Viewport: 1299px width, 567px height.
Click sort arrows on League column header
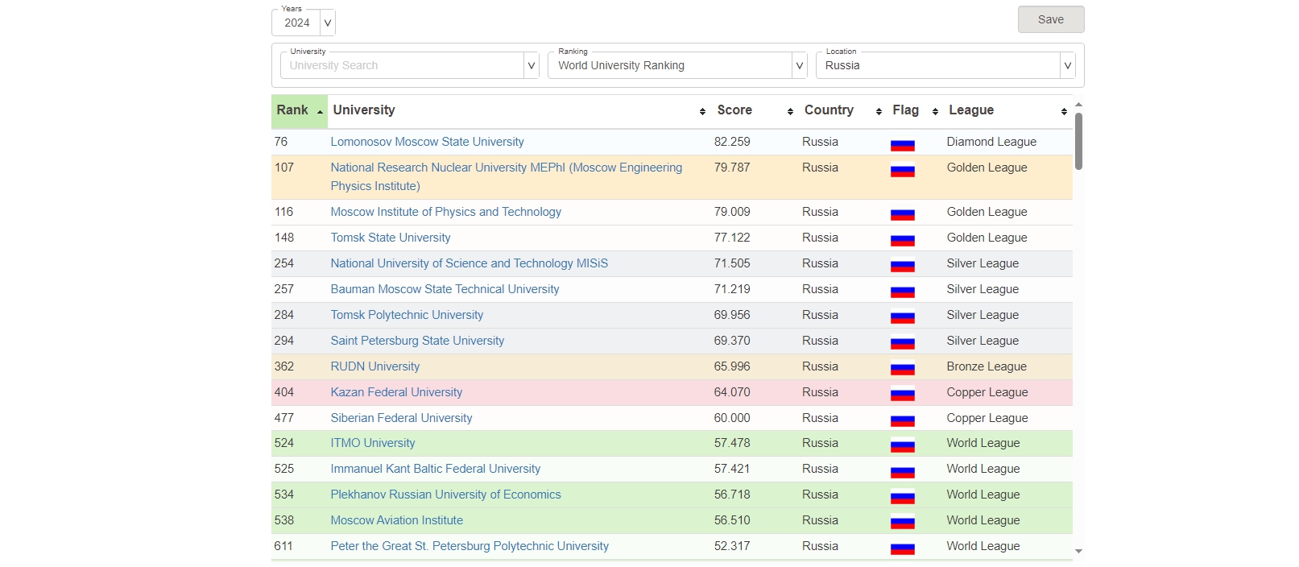coord(1064,111)
